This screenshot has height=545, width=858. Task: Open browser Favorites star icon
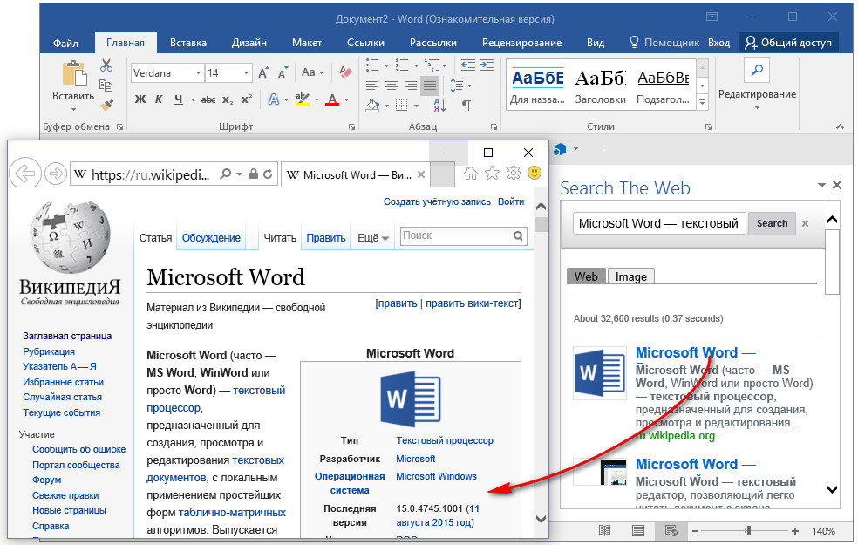pos(492,174)
